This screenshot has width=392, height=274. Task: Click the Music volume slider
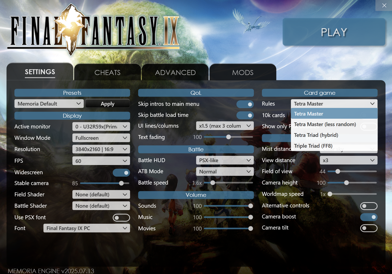point(228,217)
